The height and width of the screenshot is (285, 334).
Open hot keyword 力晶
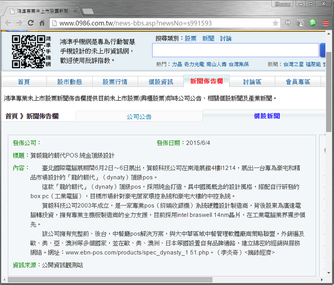tap(177, 64)
